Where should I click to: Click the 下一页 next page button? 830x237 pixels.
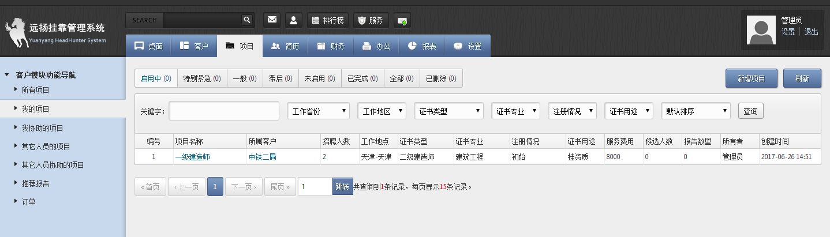click(244, 187)
